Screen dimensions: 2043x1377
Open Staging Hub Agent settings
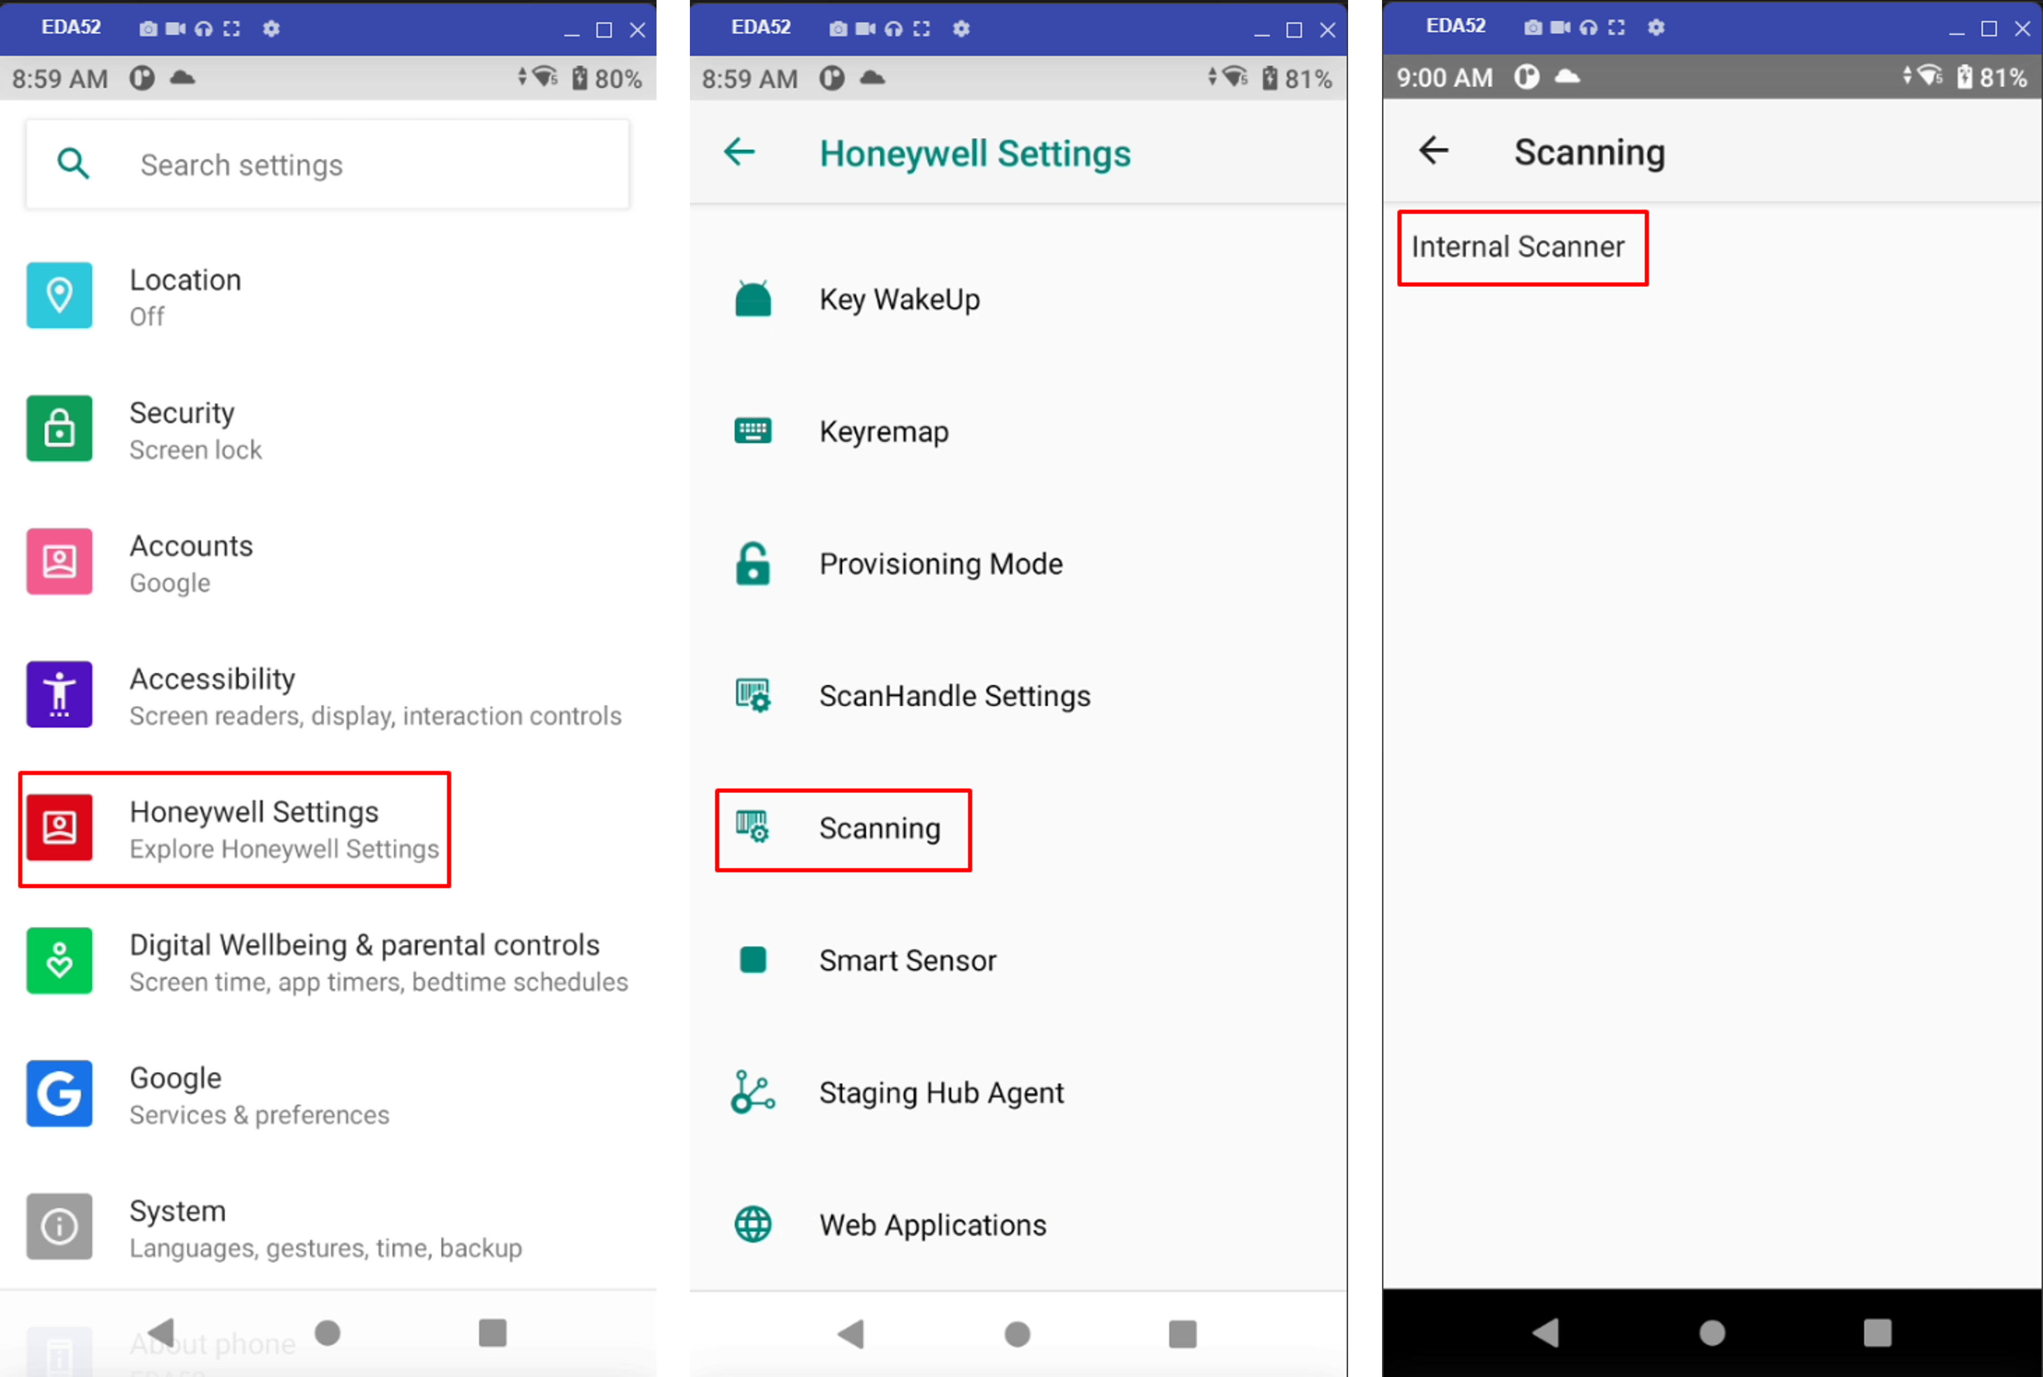tap(943, 1091)
